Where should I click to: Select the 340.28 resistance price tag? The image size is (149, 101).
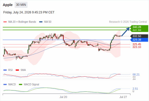tap(139, 27)
